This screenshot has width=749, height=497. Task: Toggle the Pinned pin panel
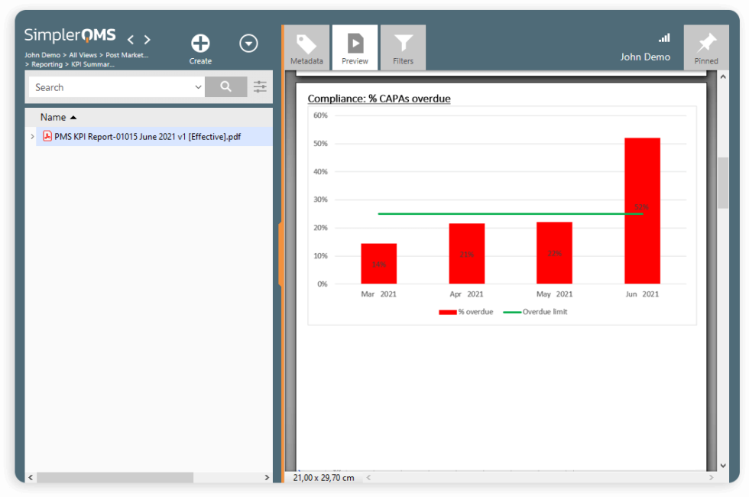[x=706, y=48]
